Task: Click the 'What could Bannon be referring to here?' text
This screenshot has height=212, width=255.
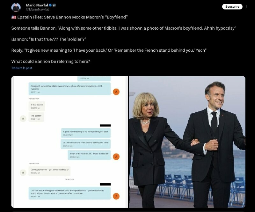Action: 51,61
